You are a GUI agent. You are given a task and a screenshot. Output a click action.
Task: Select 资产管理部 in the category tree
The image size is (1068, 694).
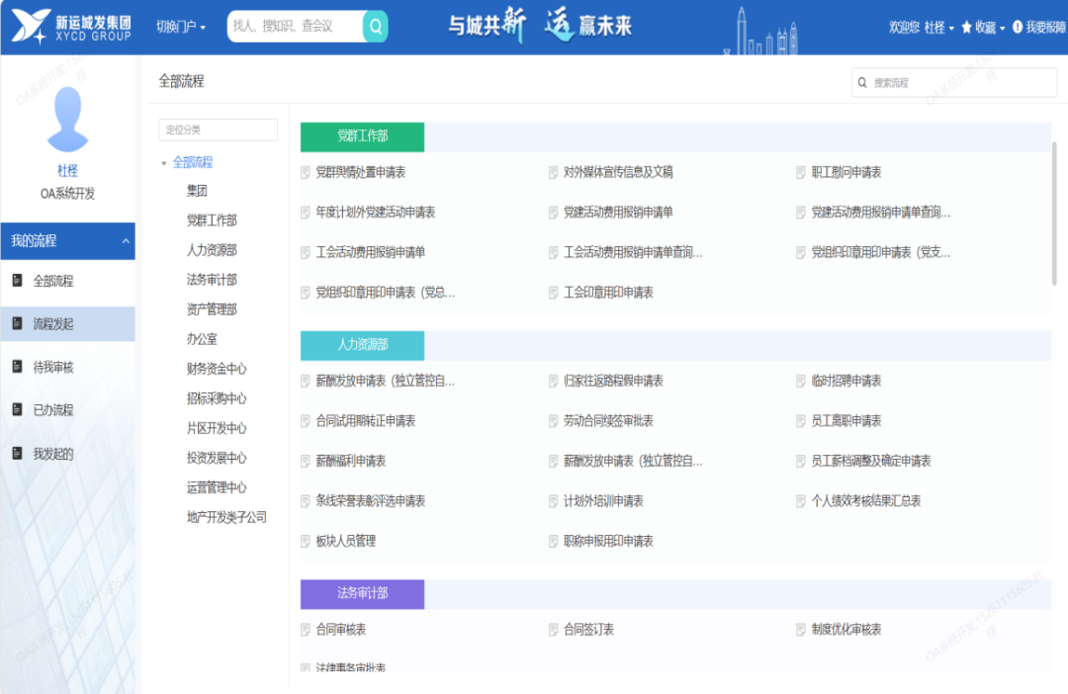coord(212,309)
